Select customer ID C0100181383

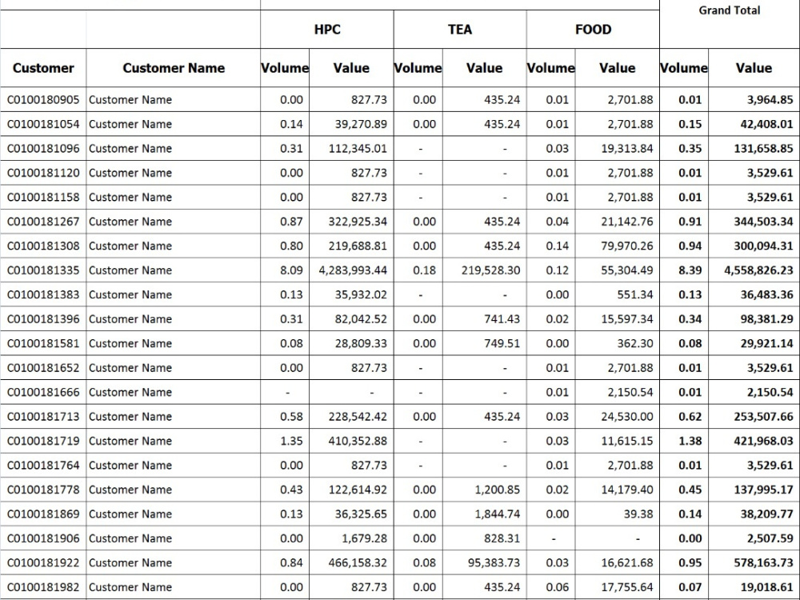[43, 295]
